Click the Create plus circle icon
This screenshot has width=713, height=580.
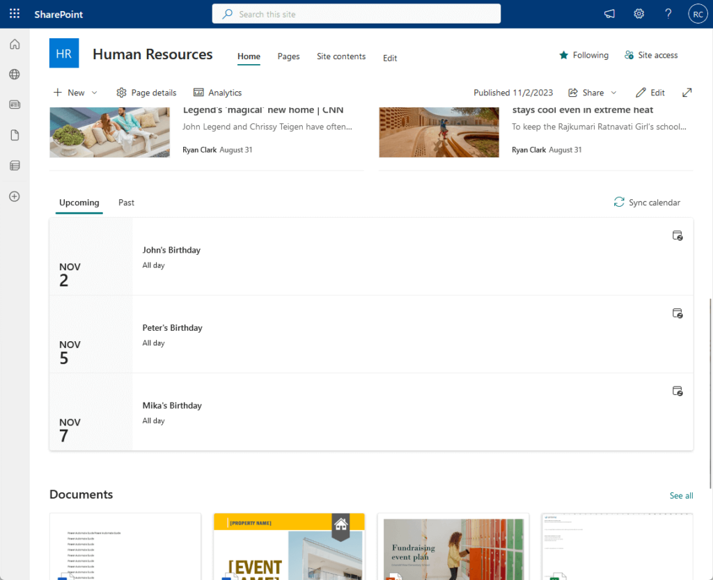[15, 196]
